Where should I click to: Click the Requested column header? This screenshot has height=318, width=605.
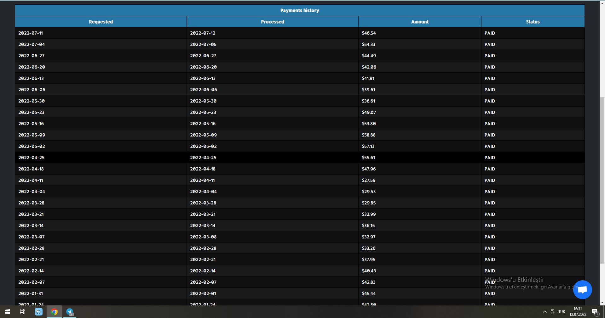pos(101,22)
